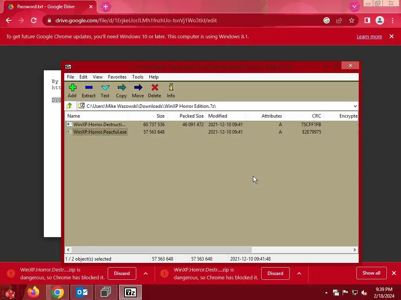Viewport: 401px width, 300px height.
Task: Click Show all downloads
Action: [x=371, y=273]
